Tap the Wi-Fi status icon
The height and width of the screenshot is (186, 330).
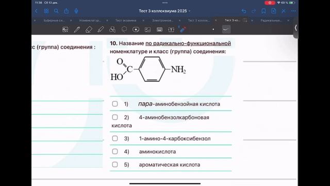[278, 3]
